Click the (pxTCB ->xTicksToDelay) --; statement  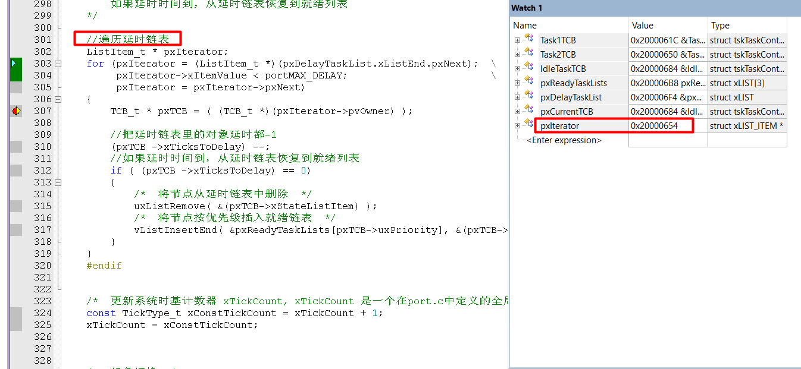[190, 147]
